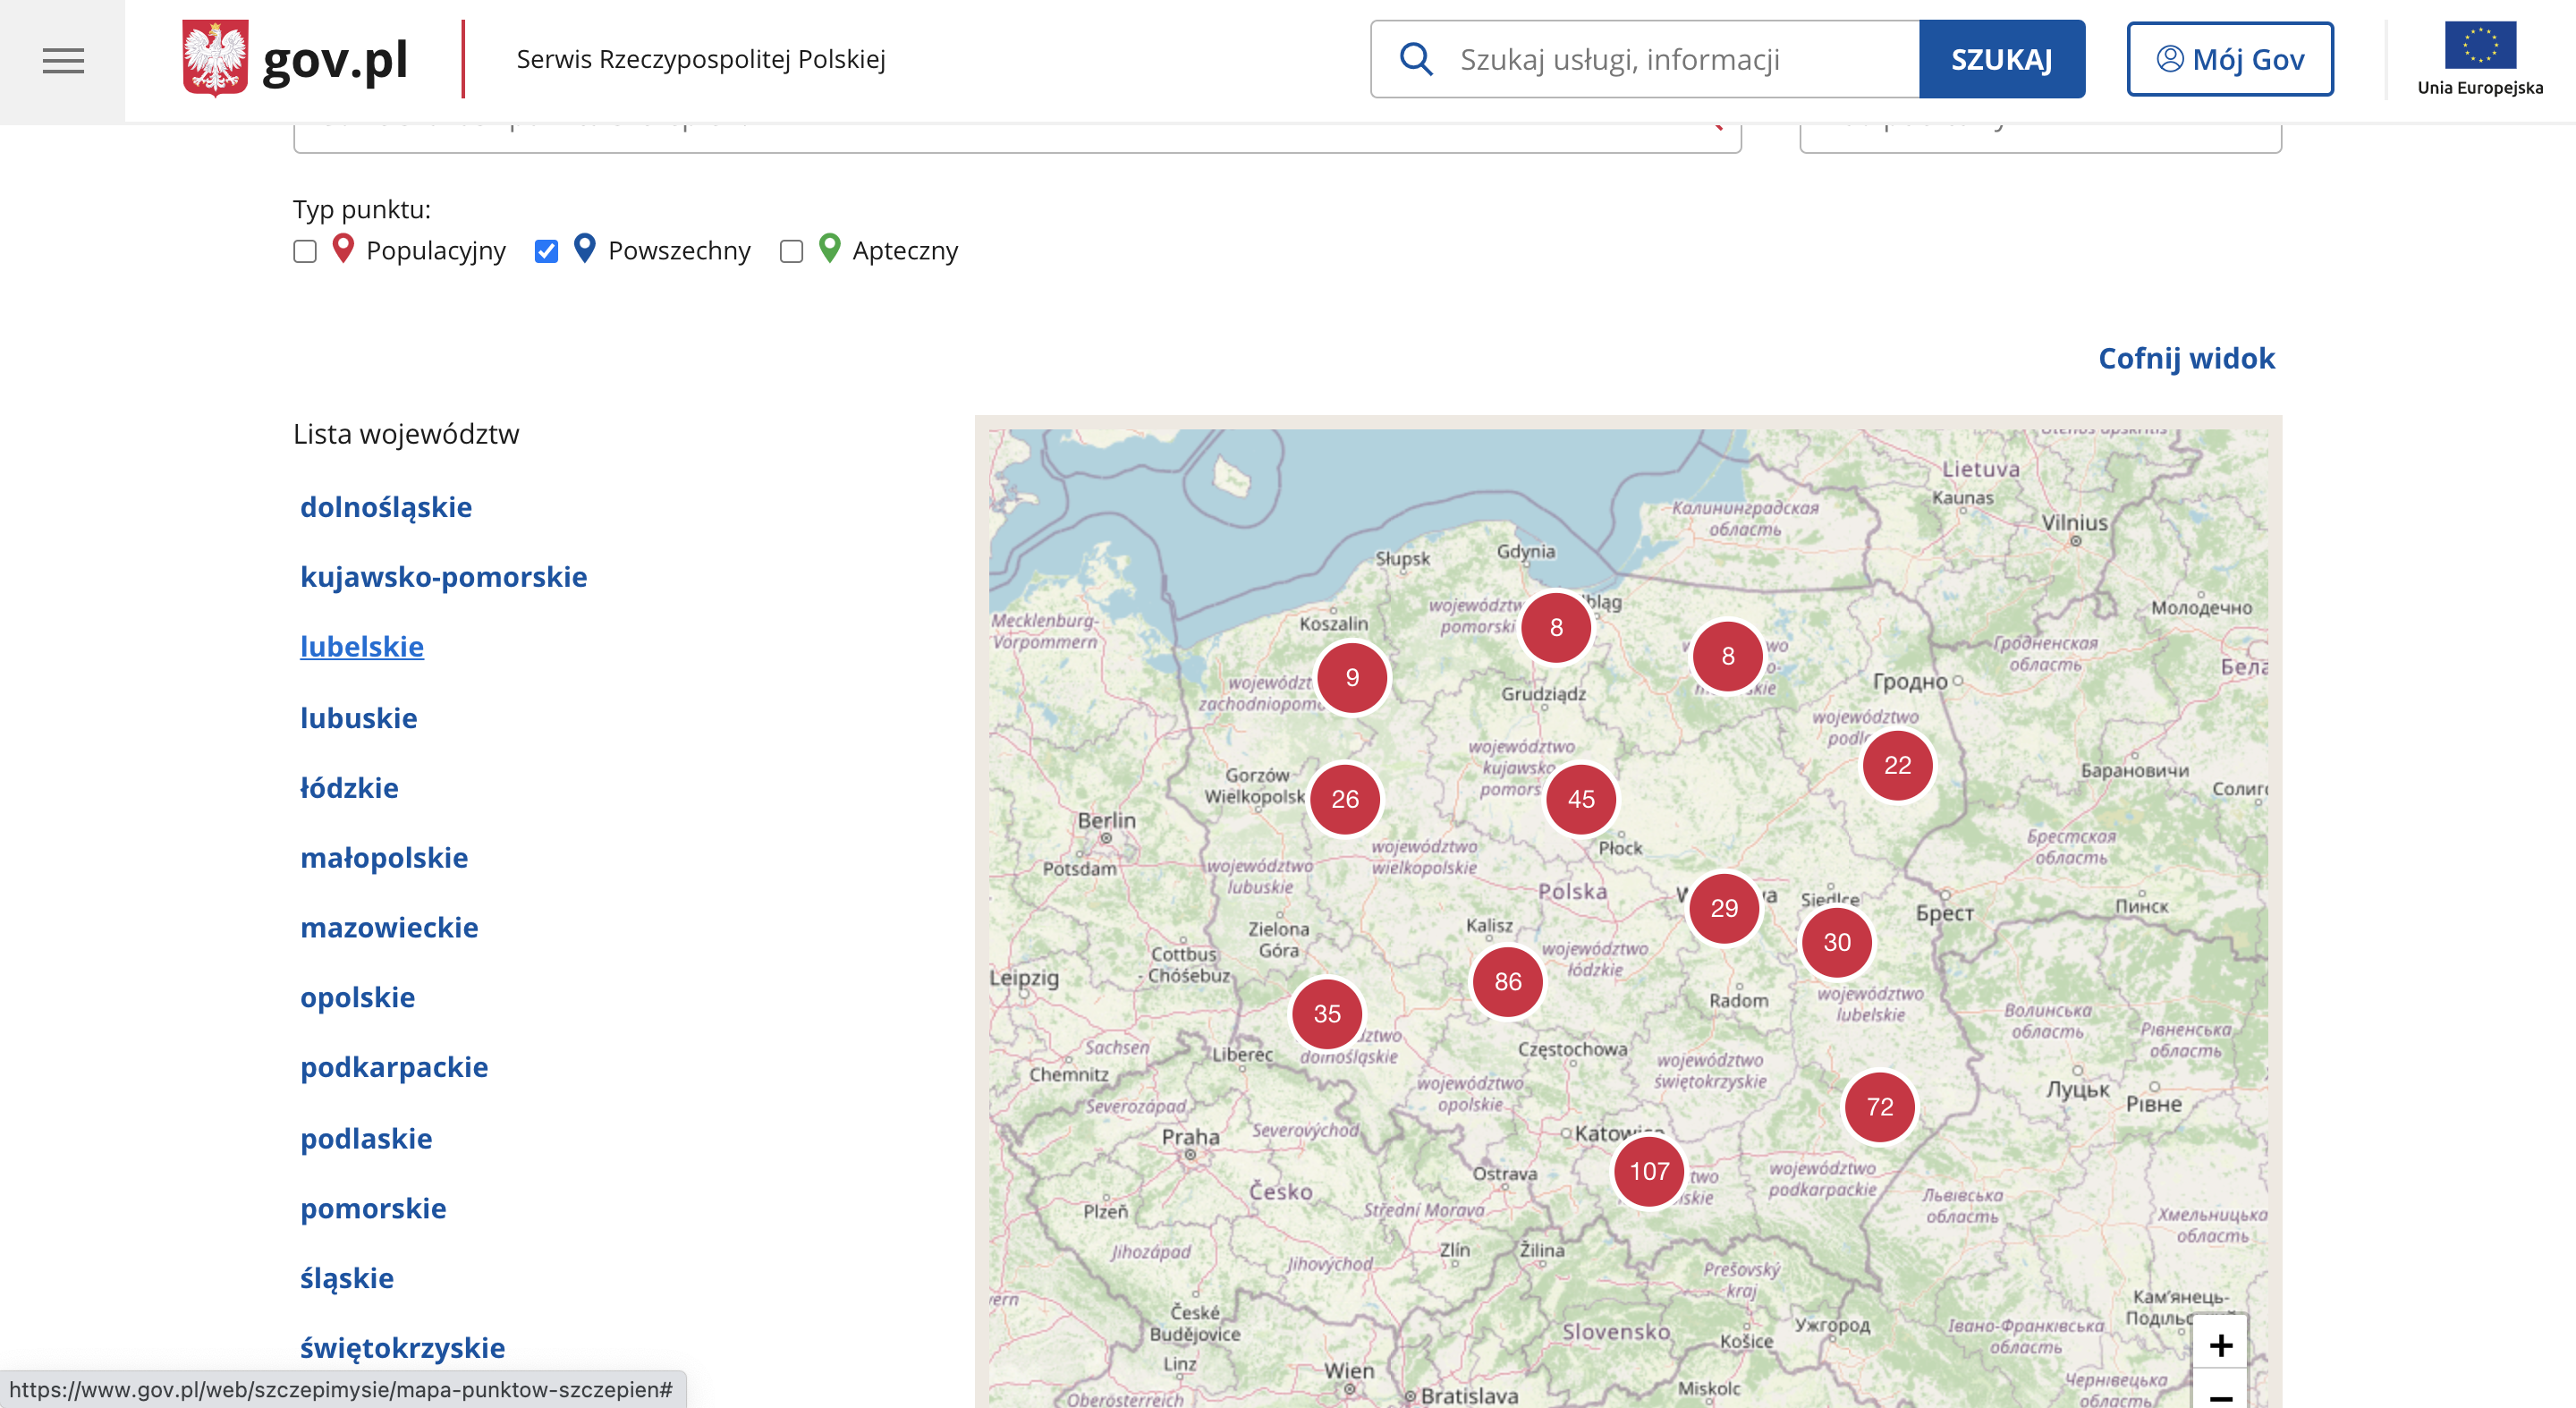Click the gov.pl eagle logo

click(x=215, y=59)
